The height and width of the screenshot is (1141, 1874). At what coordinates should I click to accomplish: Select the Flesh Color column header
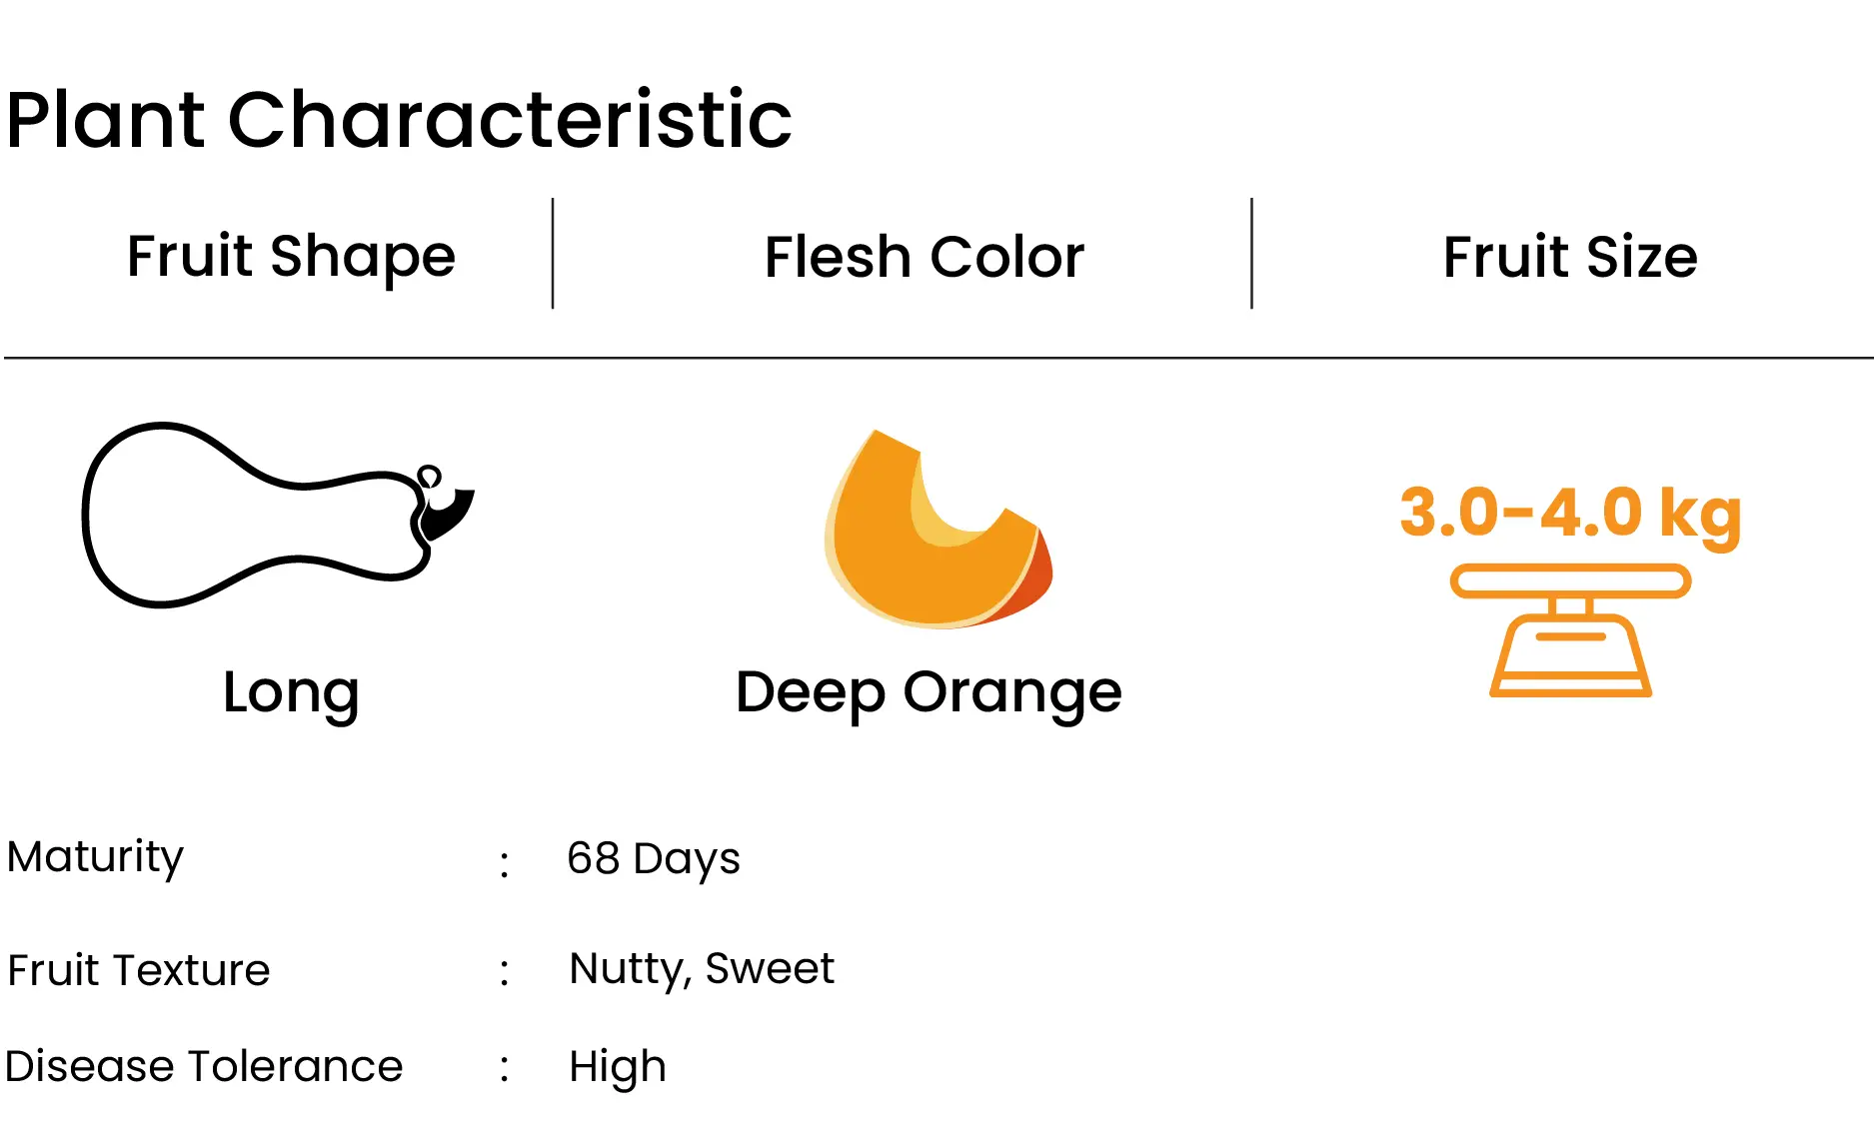click(x=925, y=257)
